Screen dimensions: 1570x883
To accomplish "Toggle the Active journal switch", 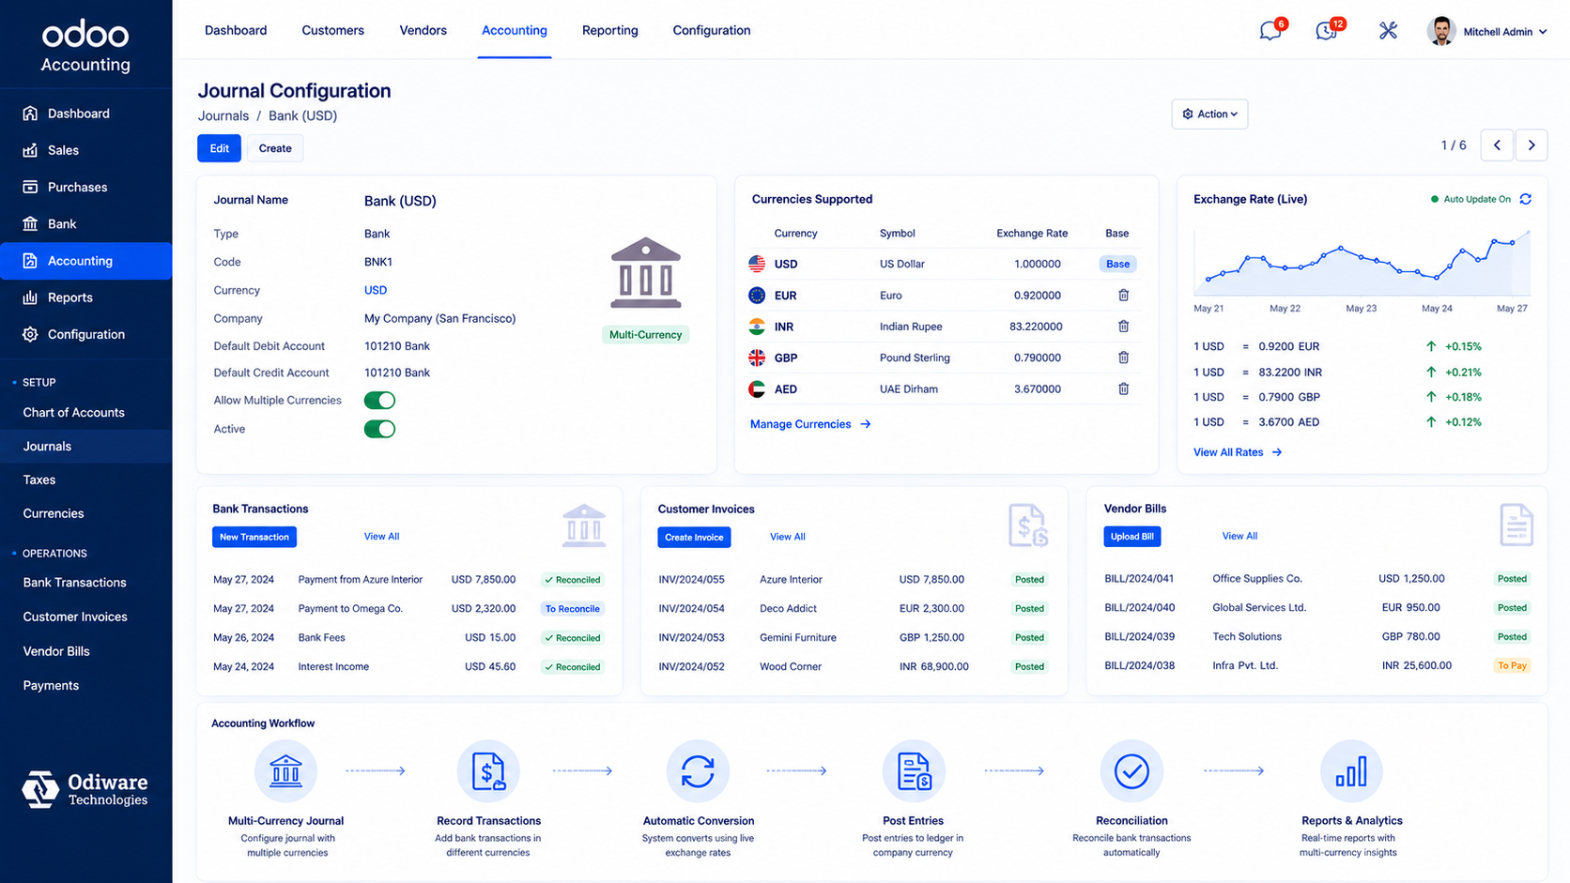I will (379, 429).
